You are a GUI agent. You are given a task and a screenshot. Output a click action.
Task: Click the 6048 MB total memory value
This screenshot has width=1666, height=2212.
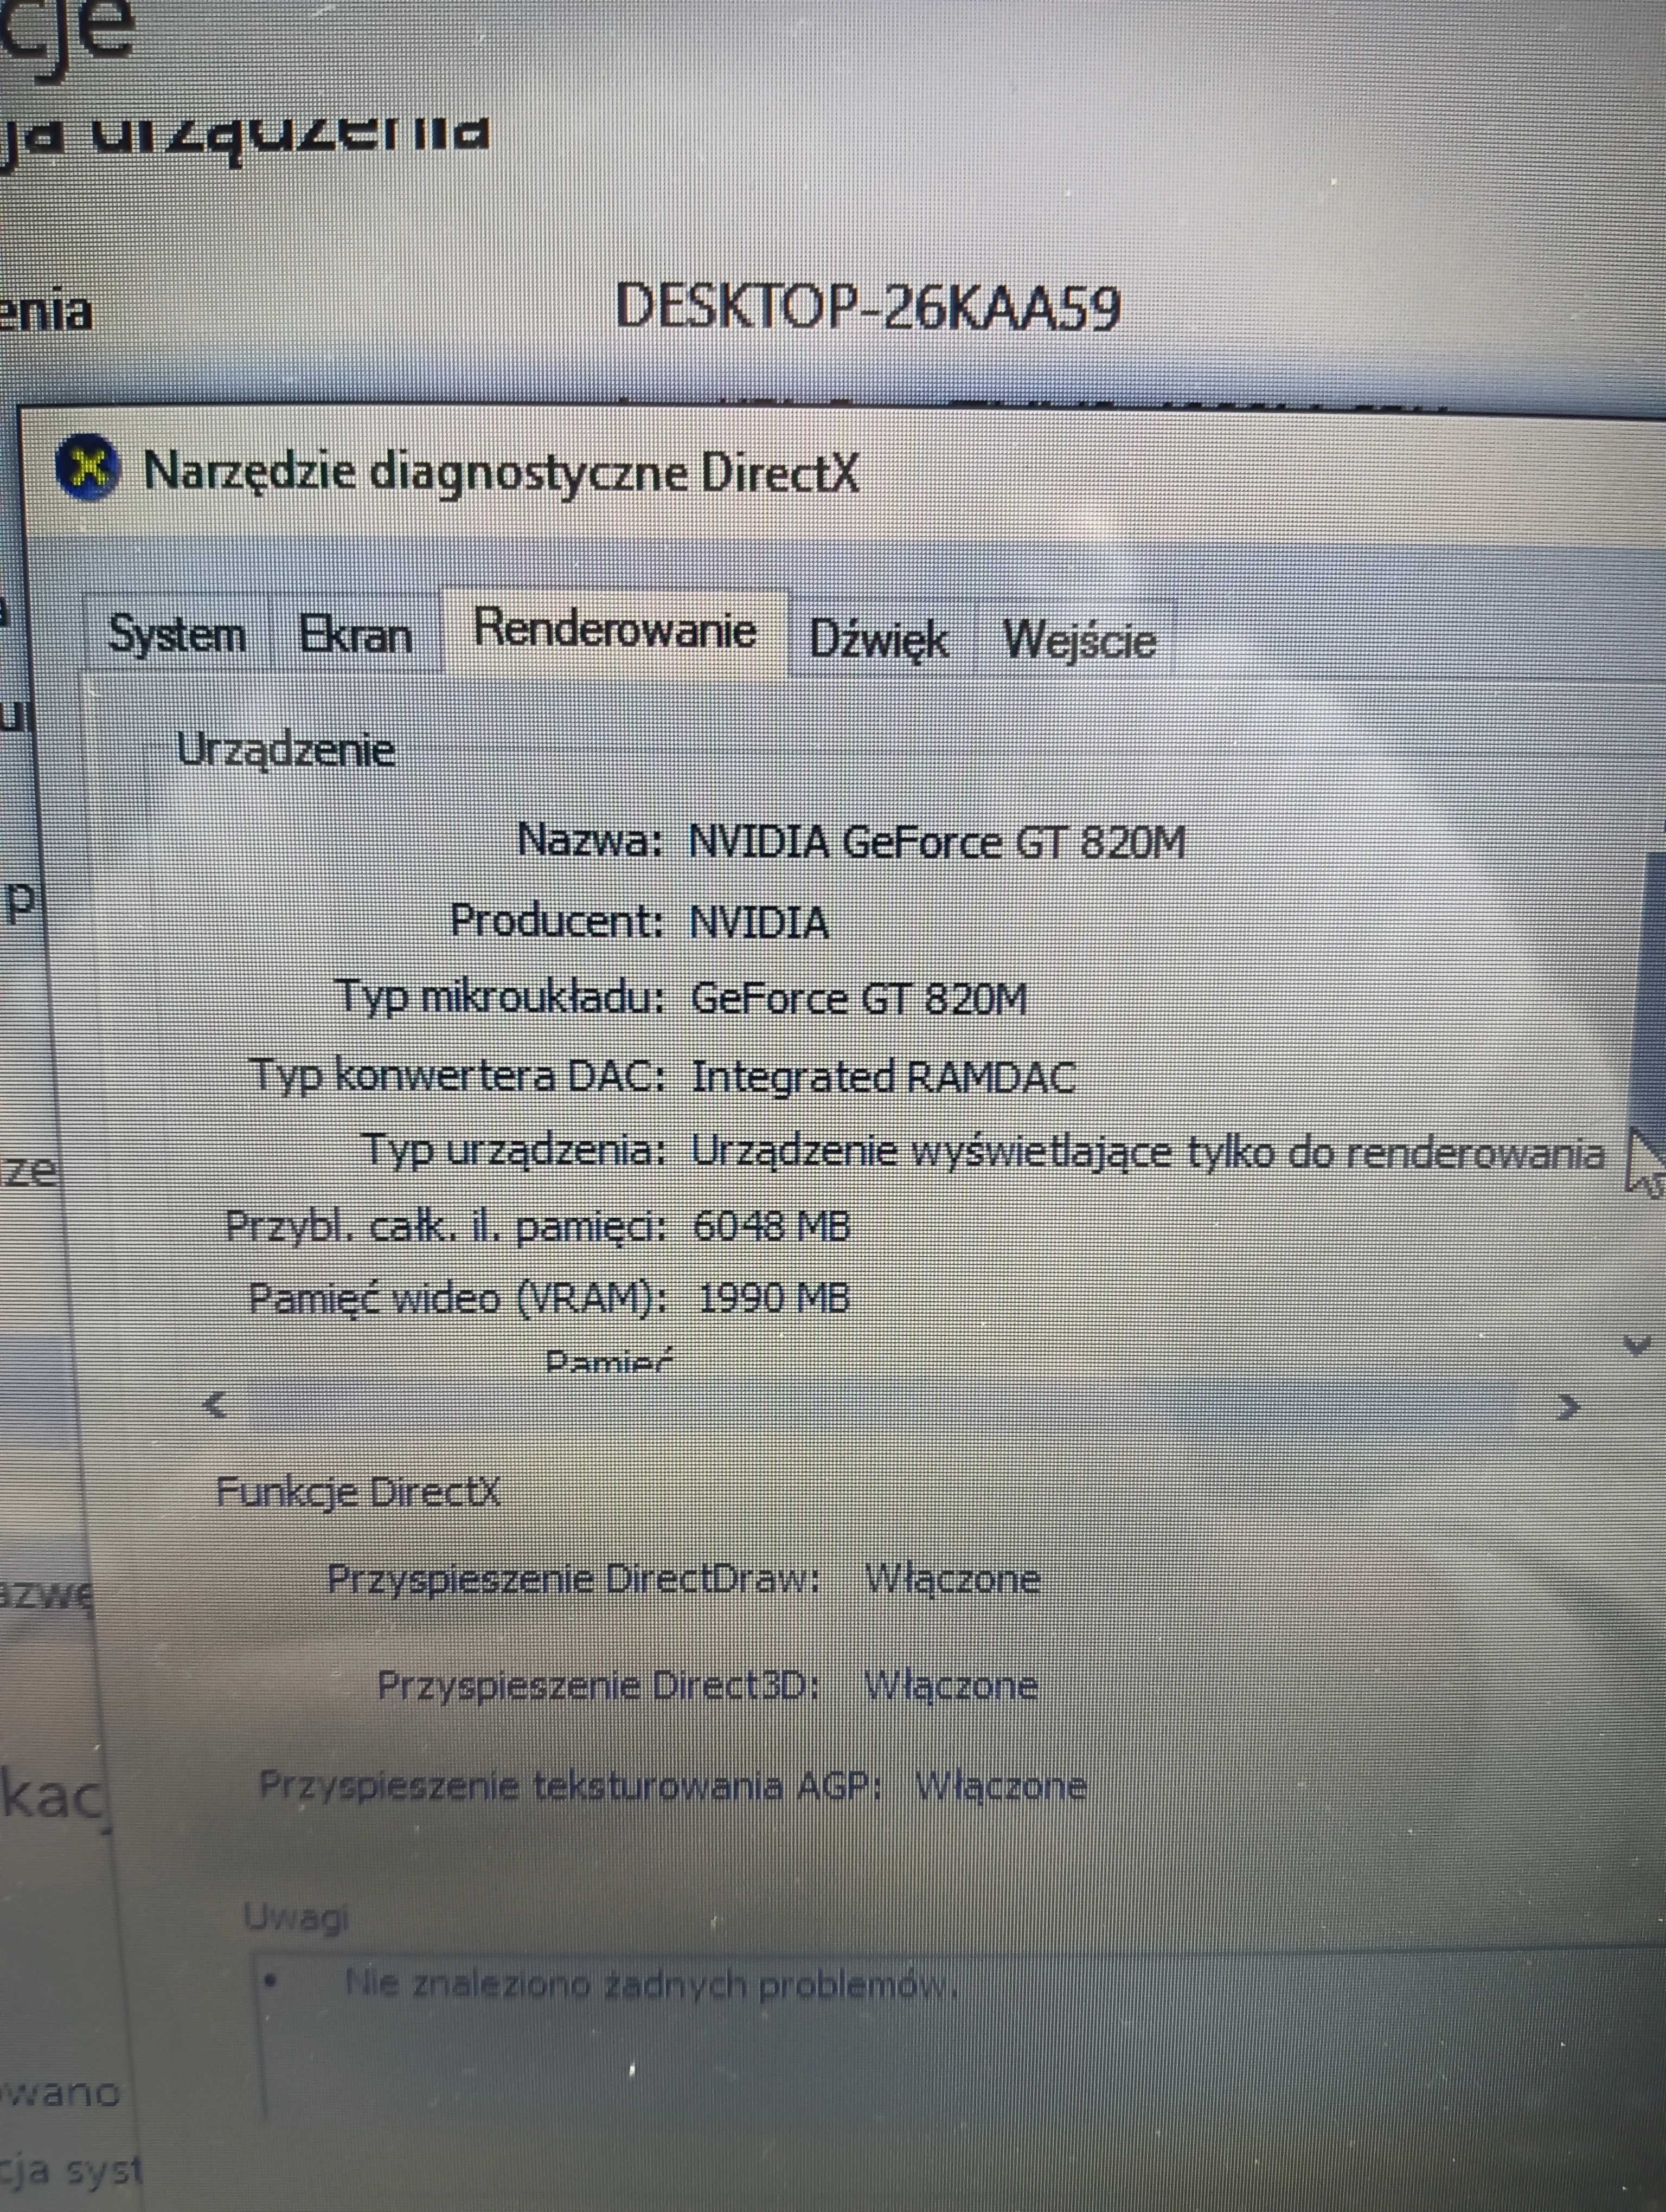click(771, 1225)
